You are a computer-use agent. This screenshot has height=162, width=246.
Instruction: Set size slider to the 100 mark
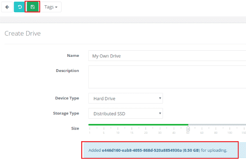coord(230,128)
